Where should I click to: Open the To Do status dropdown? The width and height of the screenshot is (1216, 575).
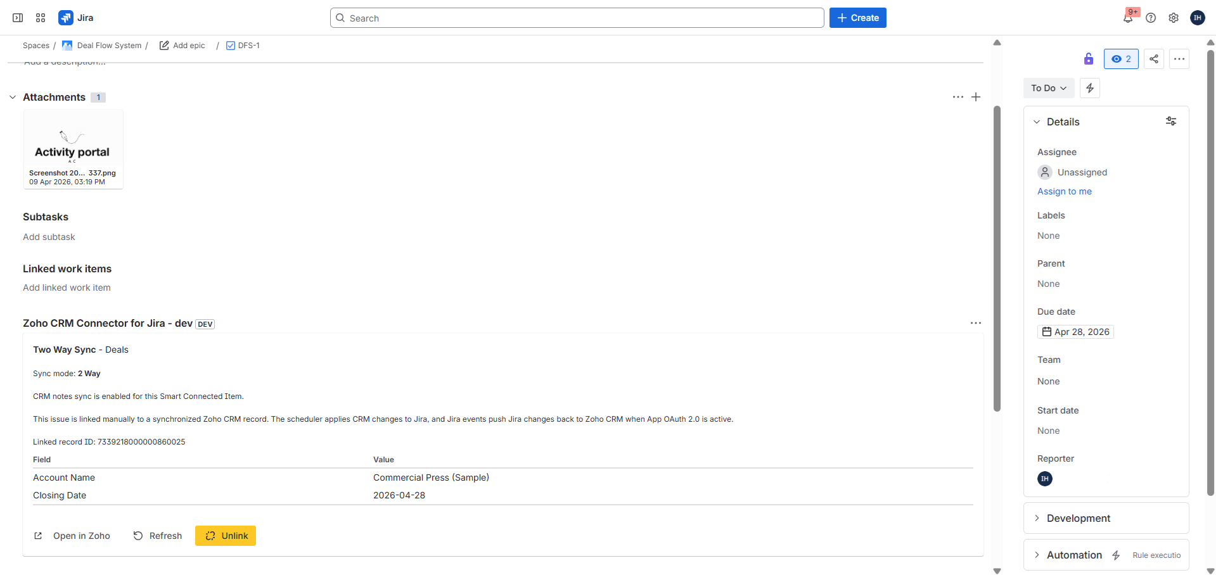[x=1048, y=88]
